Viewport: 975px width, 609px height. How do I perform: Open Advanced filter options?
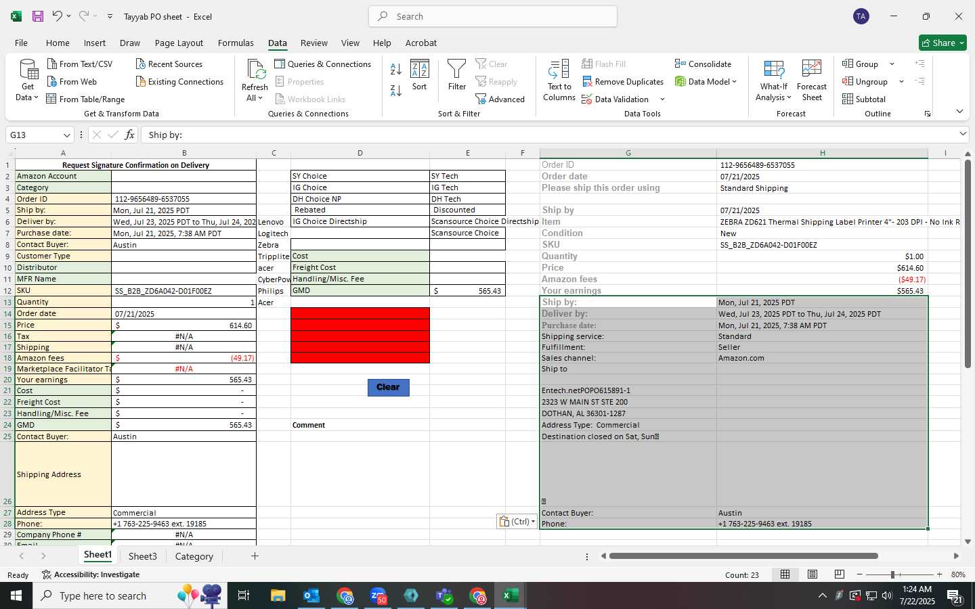pyautogui.click(x=500, y=99)
